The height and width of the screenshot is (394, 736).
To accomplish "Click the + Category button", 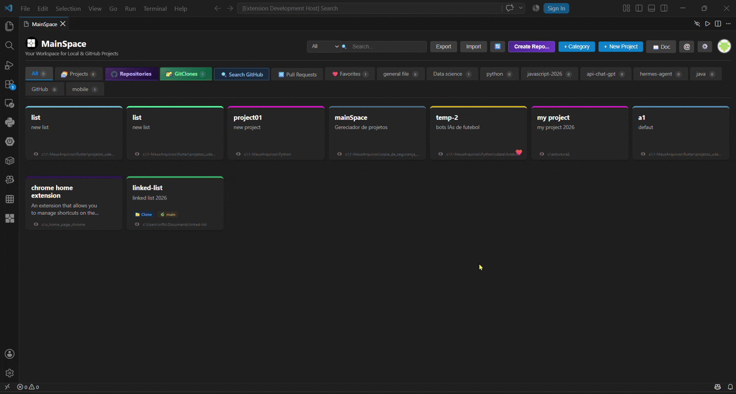I will point(577,46).
